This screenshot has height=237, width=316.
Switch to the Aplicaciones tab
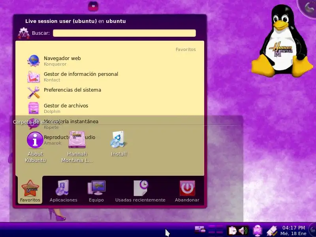(x=64, y=191)
